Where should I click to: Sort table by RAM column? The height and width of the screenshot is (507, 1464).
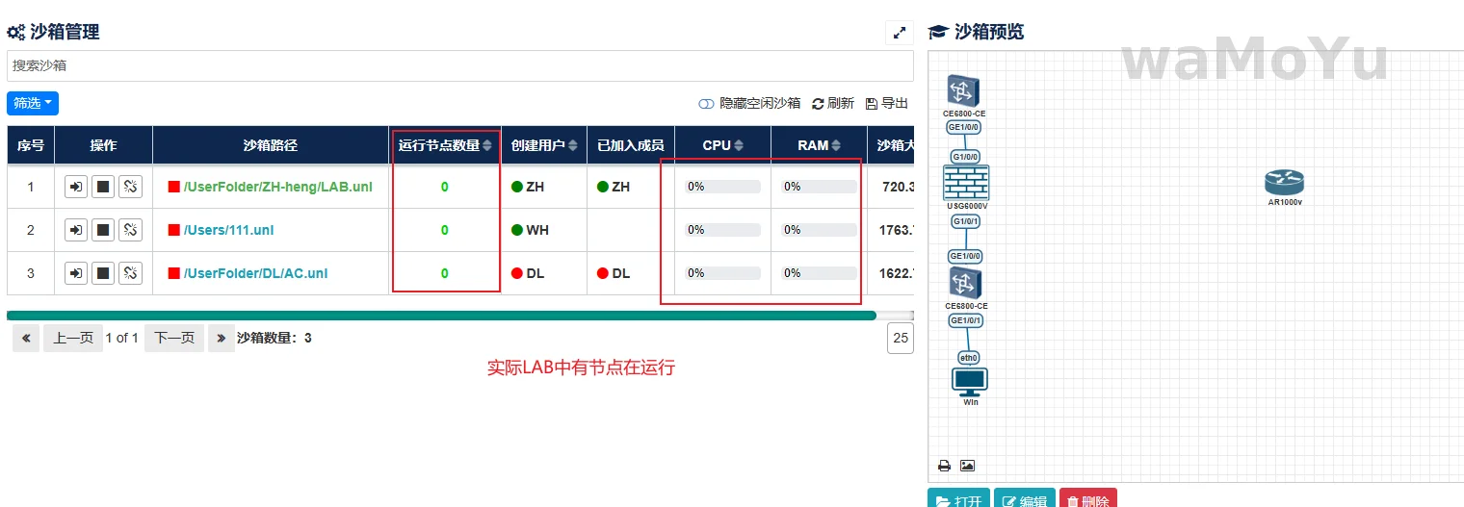click(x=835, y=145)
